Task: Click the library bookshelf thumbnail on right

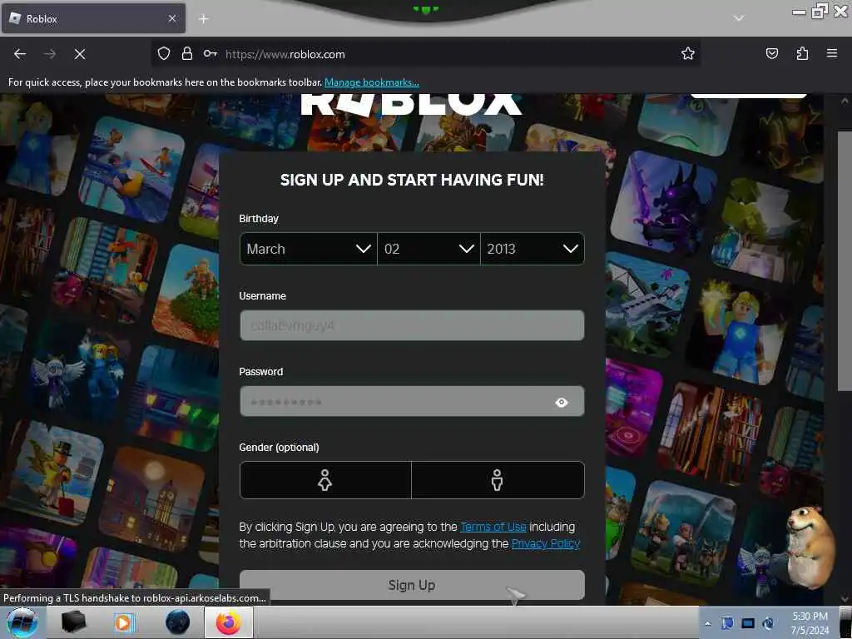Action: 709,433
